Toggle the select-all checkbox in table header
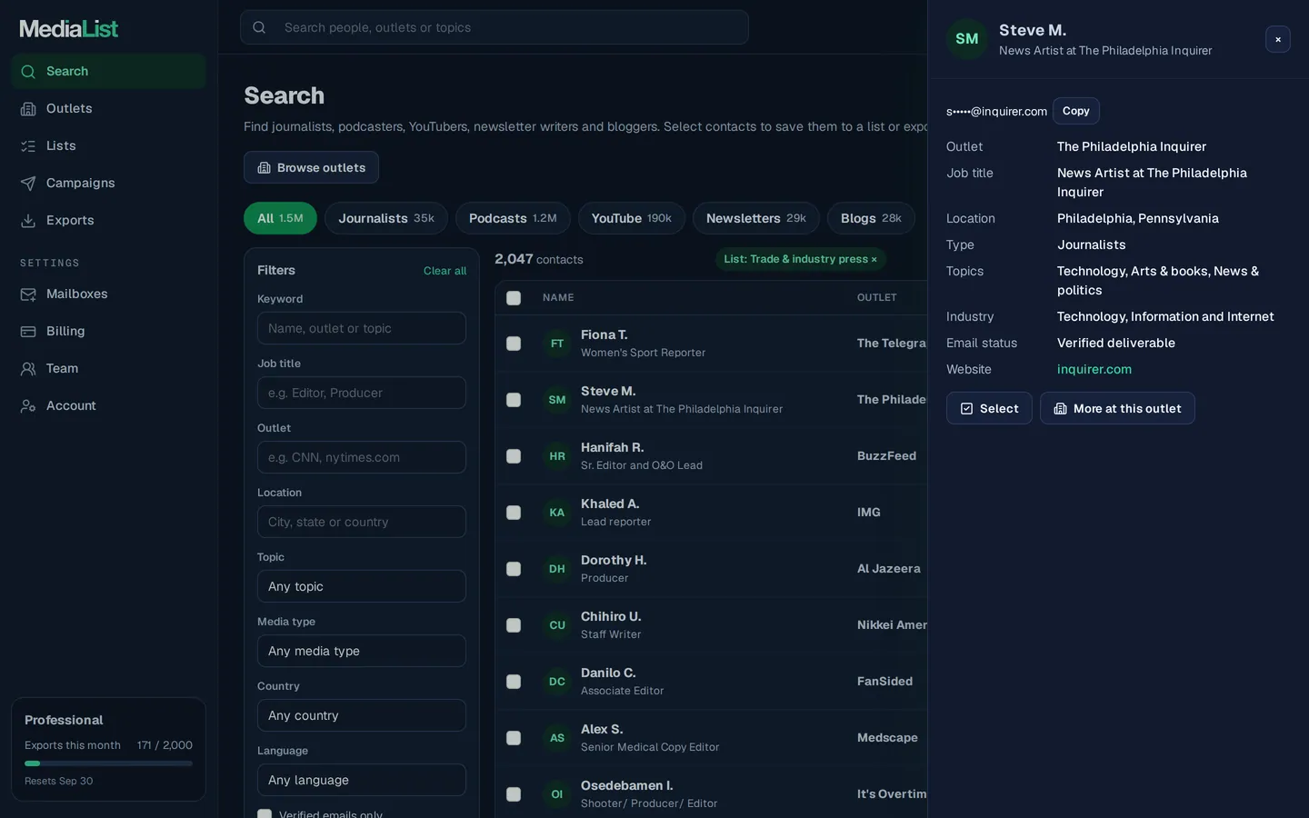The image size is (1309, 818). (x=514, y=298)
